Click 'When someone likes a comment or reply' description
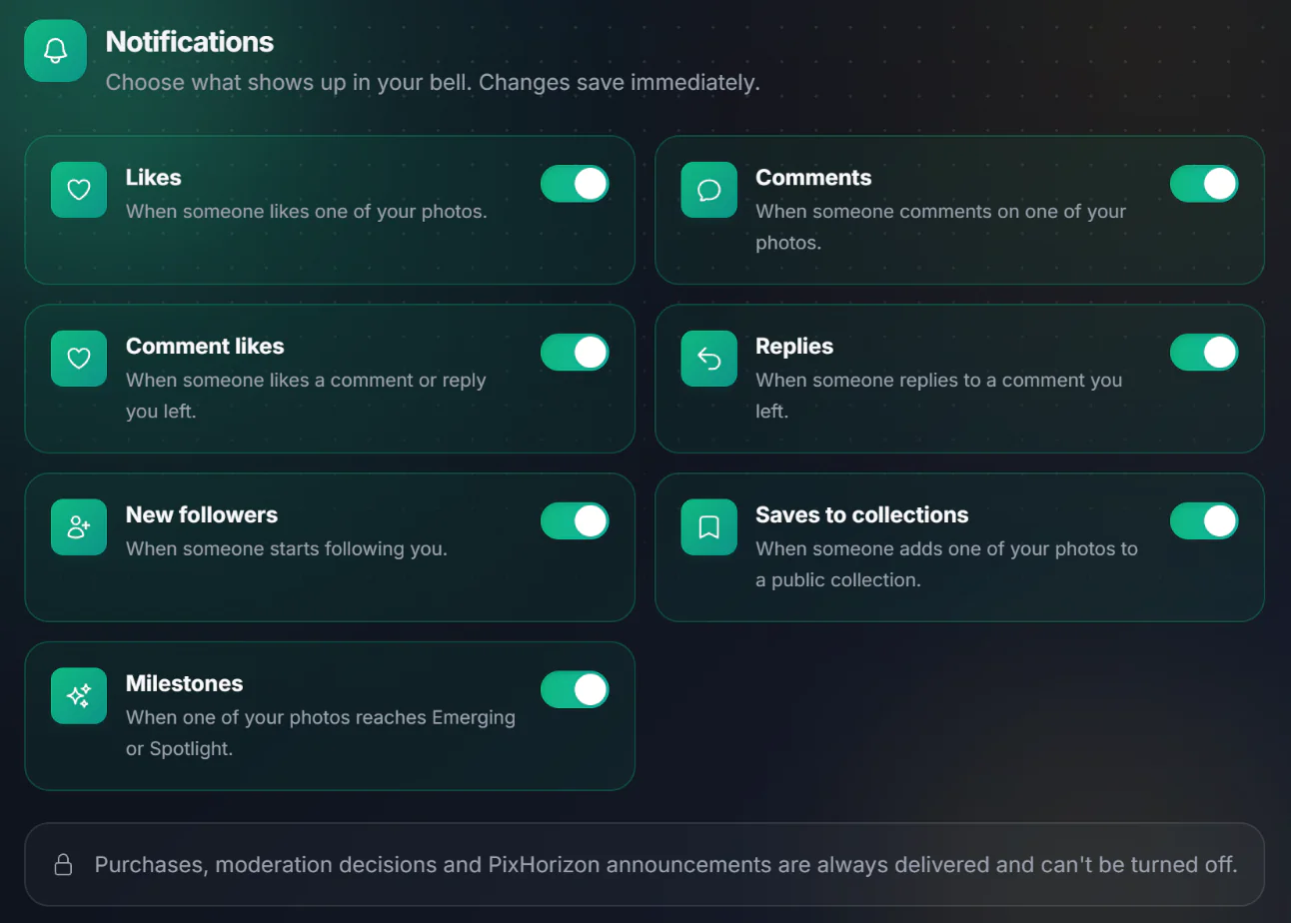Viewport: 1291px width, 923px height. pyautogui.click(x=306, y=396)
